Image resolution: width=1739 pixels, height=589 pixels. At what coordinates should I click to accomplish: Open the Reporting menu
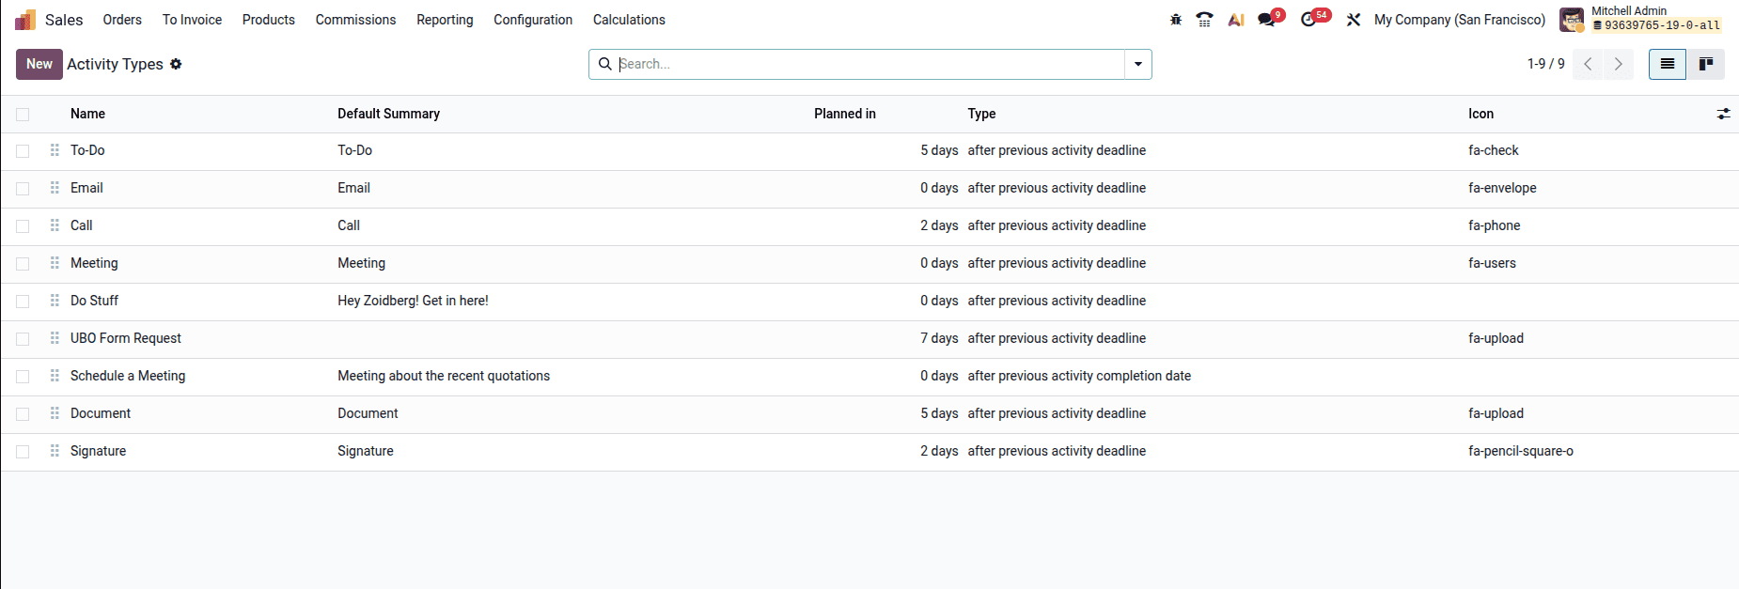(x=445, y=20)
